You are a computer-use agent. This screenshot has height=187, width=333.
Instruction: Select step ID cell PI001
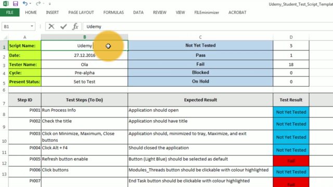(x=24, y=112)
